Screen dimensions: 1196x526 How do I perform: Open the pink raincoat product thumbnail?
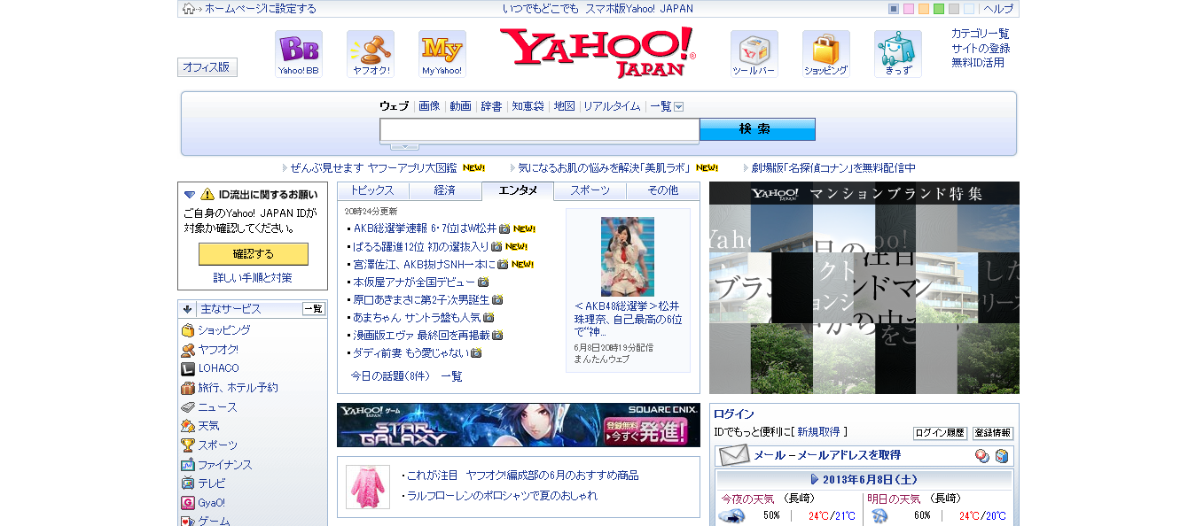click(368, 487)
